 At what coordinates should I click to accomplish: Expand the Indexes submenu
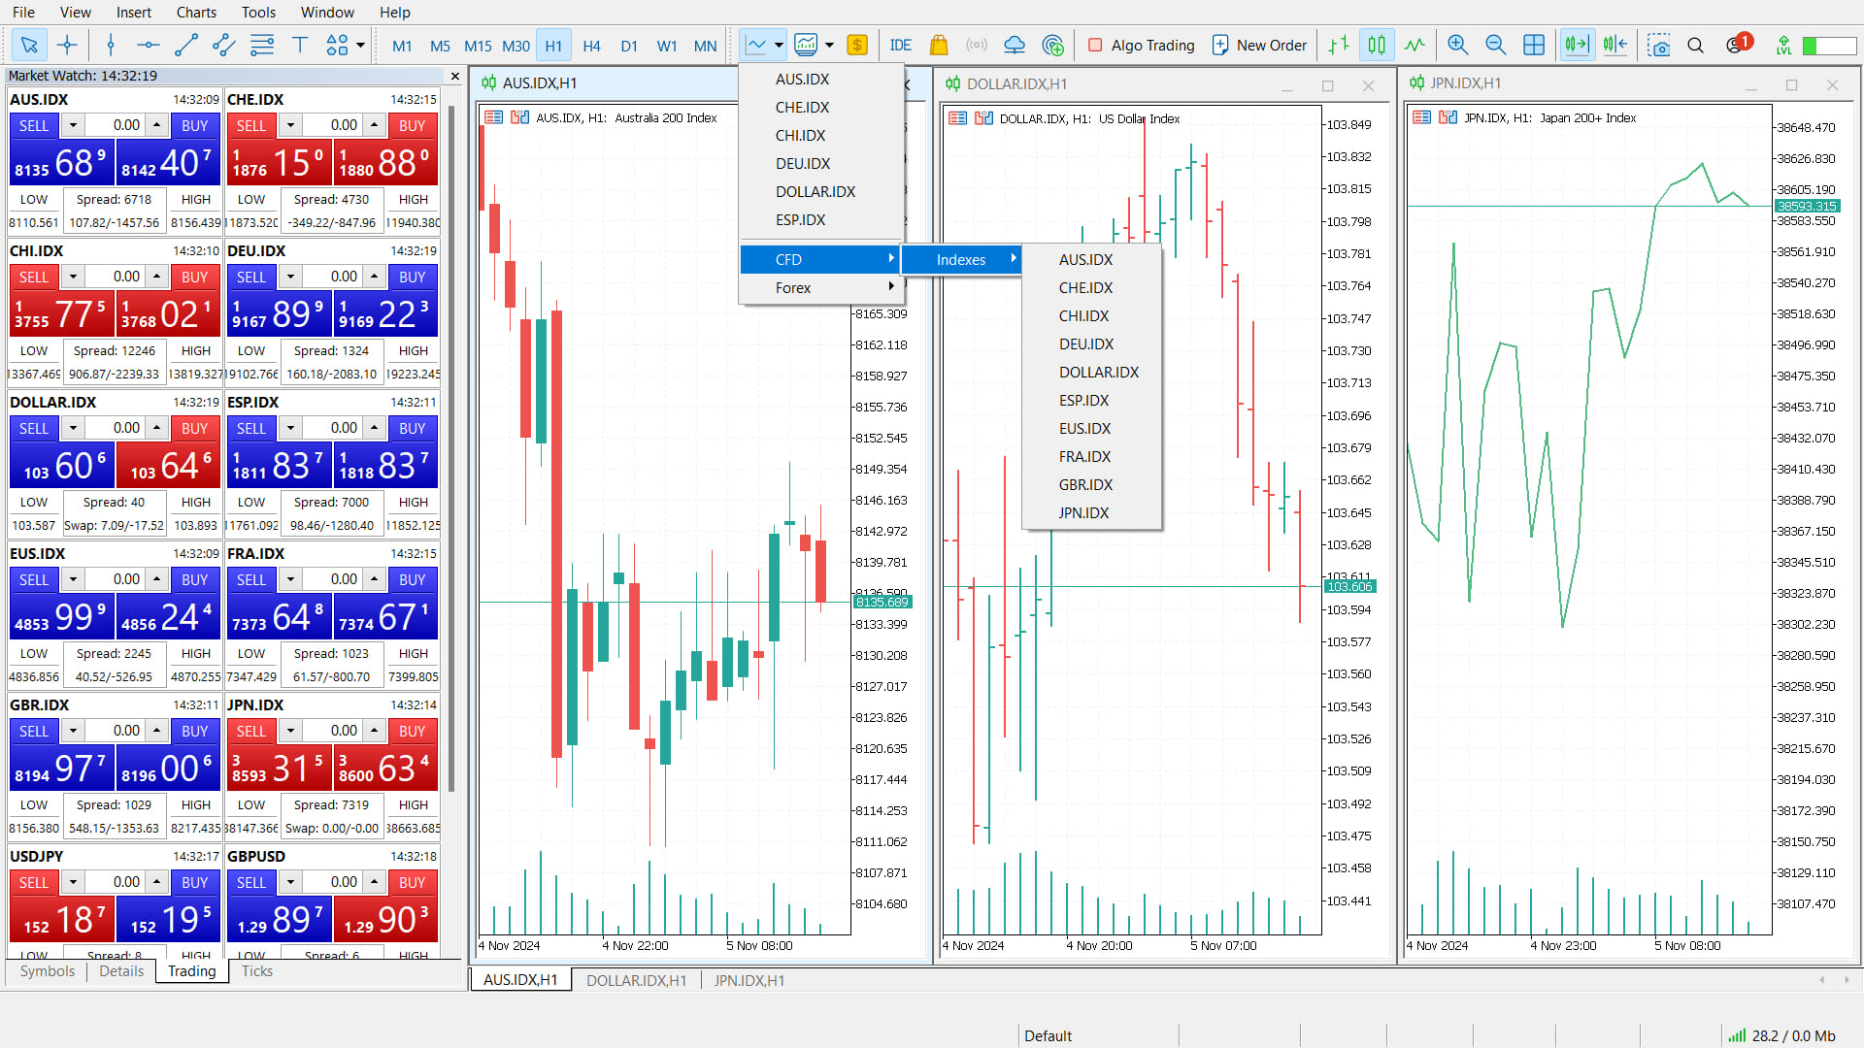coord(961,259)
